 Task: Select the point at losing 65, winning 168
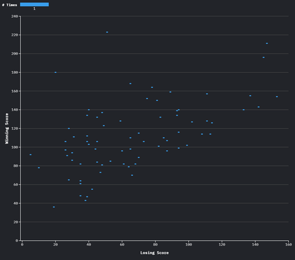[131, 84]
